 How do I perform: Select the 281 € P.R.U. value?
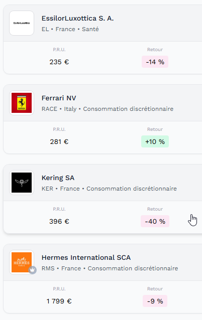point(59,141)
